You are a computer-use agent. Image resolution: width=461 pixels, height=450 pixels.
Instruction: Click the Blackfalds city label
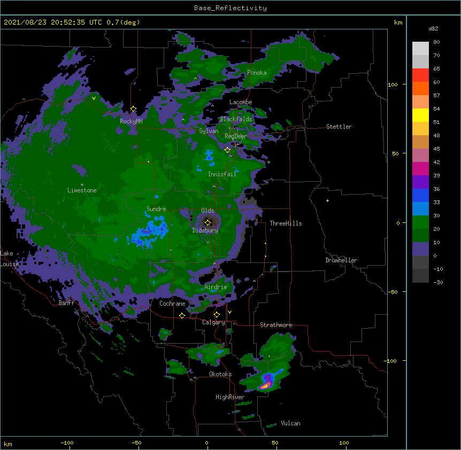tap(236, 119)
